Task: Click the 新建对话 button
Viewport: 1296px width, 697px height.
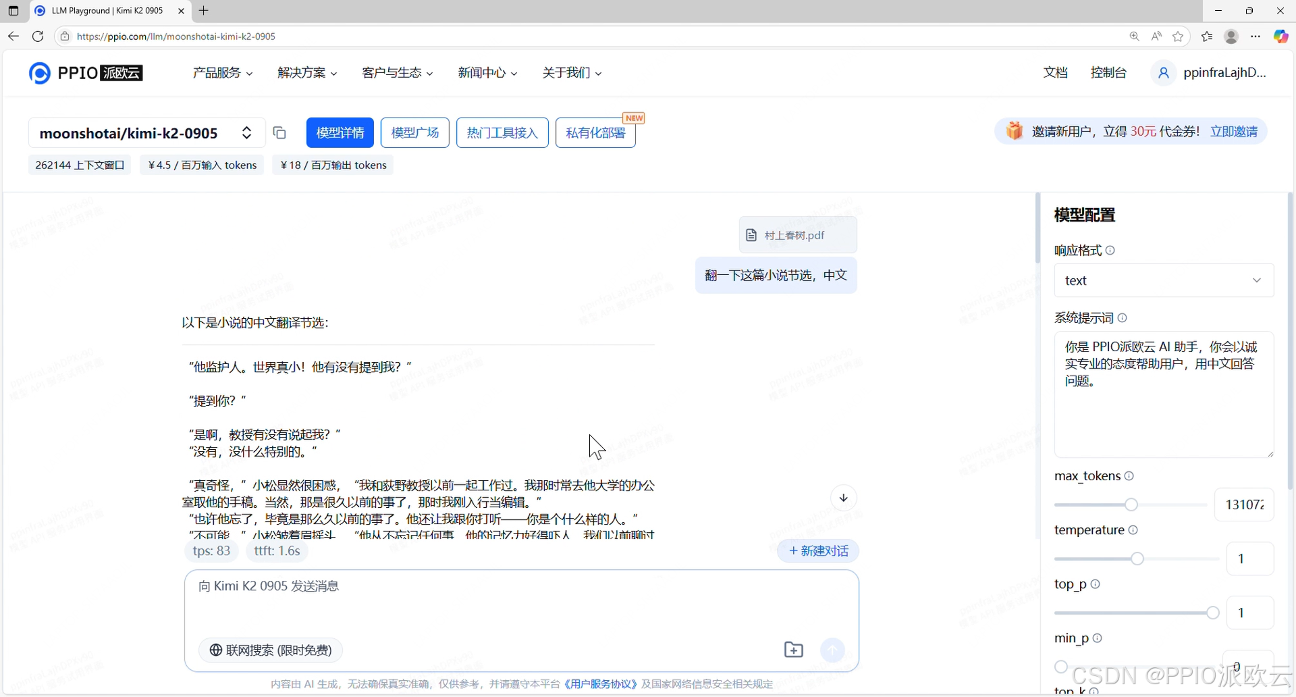Action: pos(818,551)
